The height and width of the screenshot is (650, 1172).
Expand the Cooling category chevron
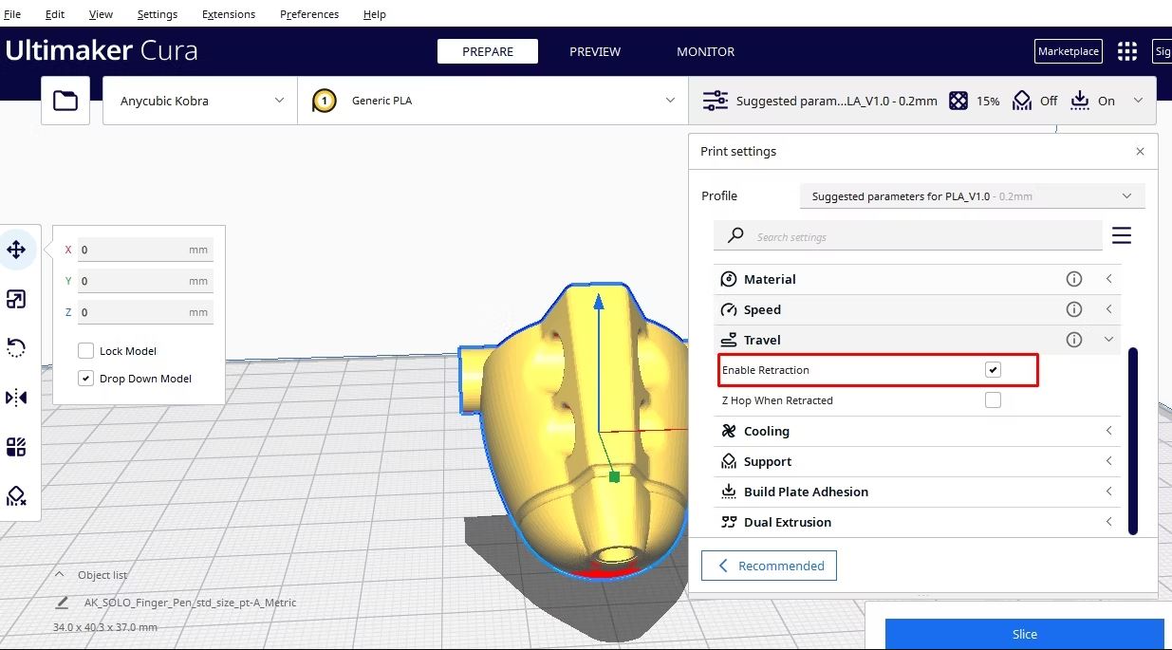pyautogui.click(x=1108, y=431)
